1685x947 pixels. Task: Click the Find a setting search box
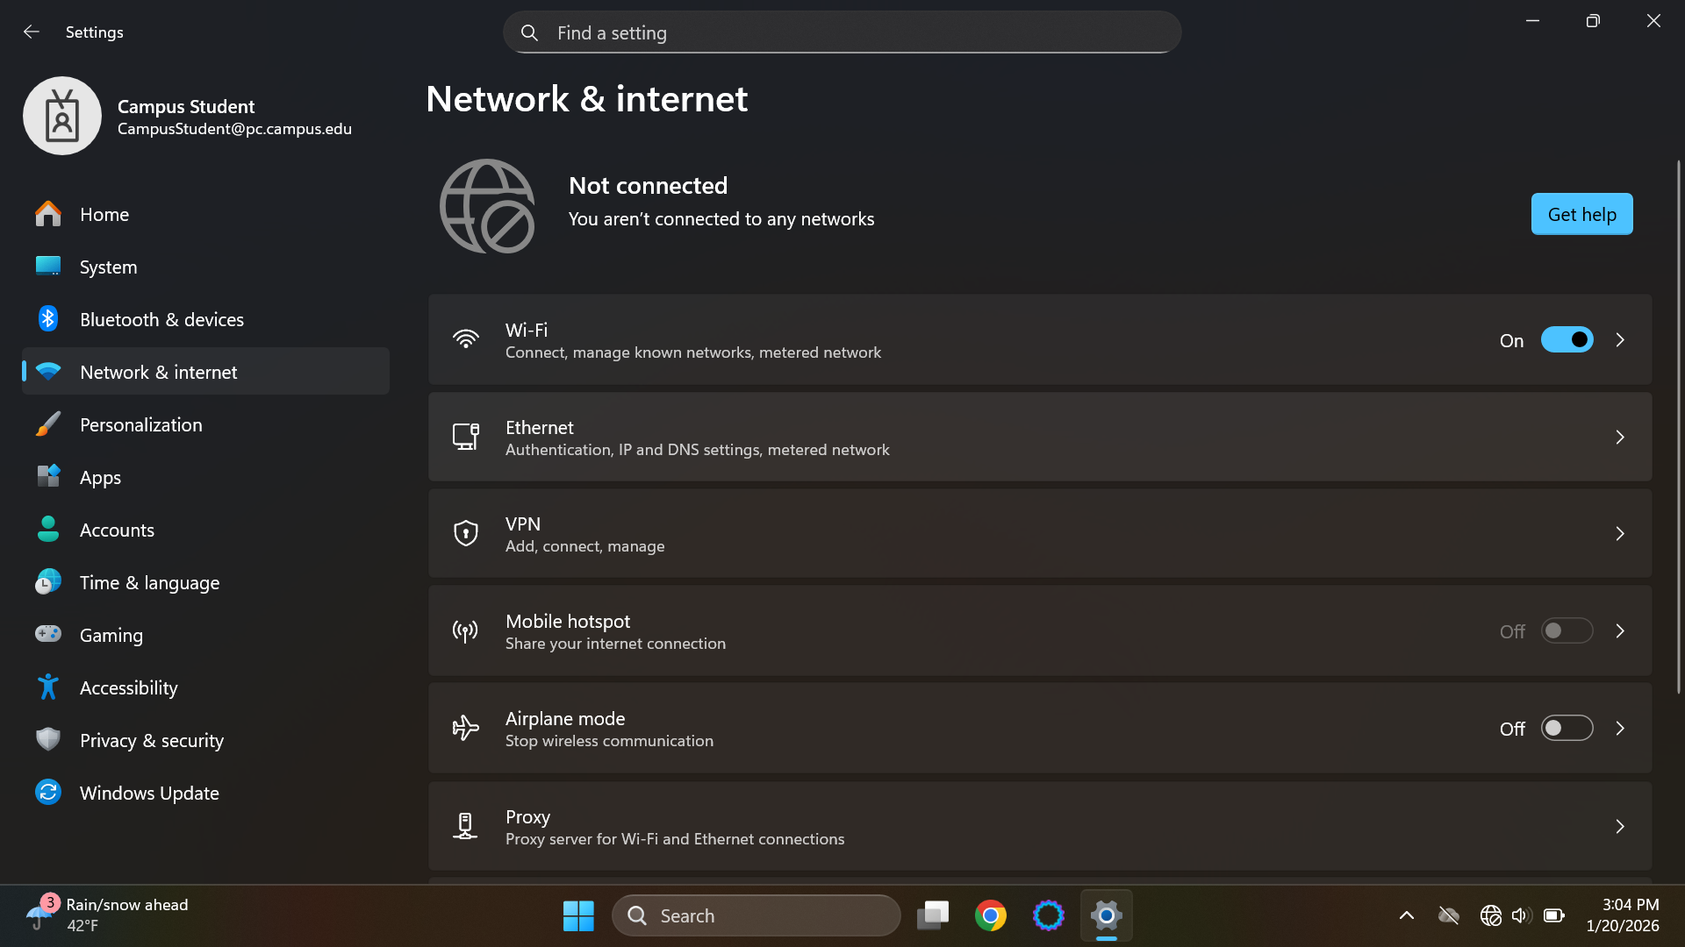tap(842, 32)
